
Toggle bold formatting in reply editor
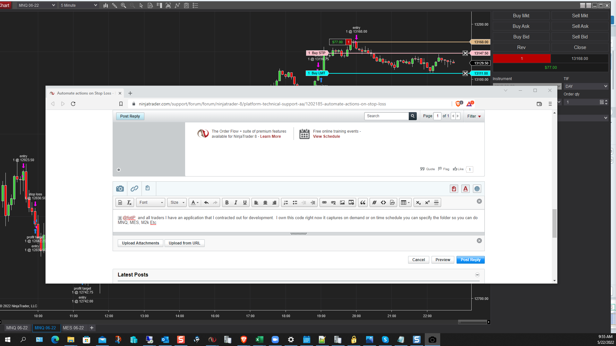[227, 202]
